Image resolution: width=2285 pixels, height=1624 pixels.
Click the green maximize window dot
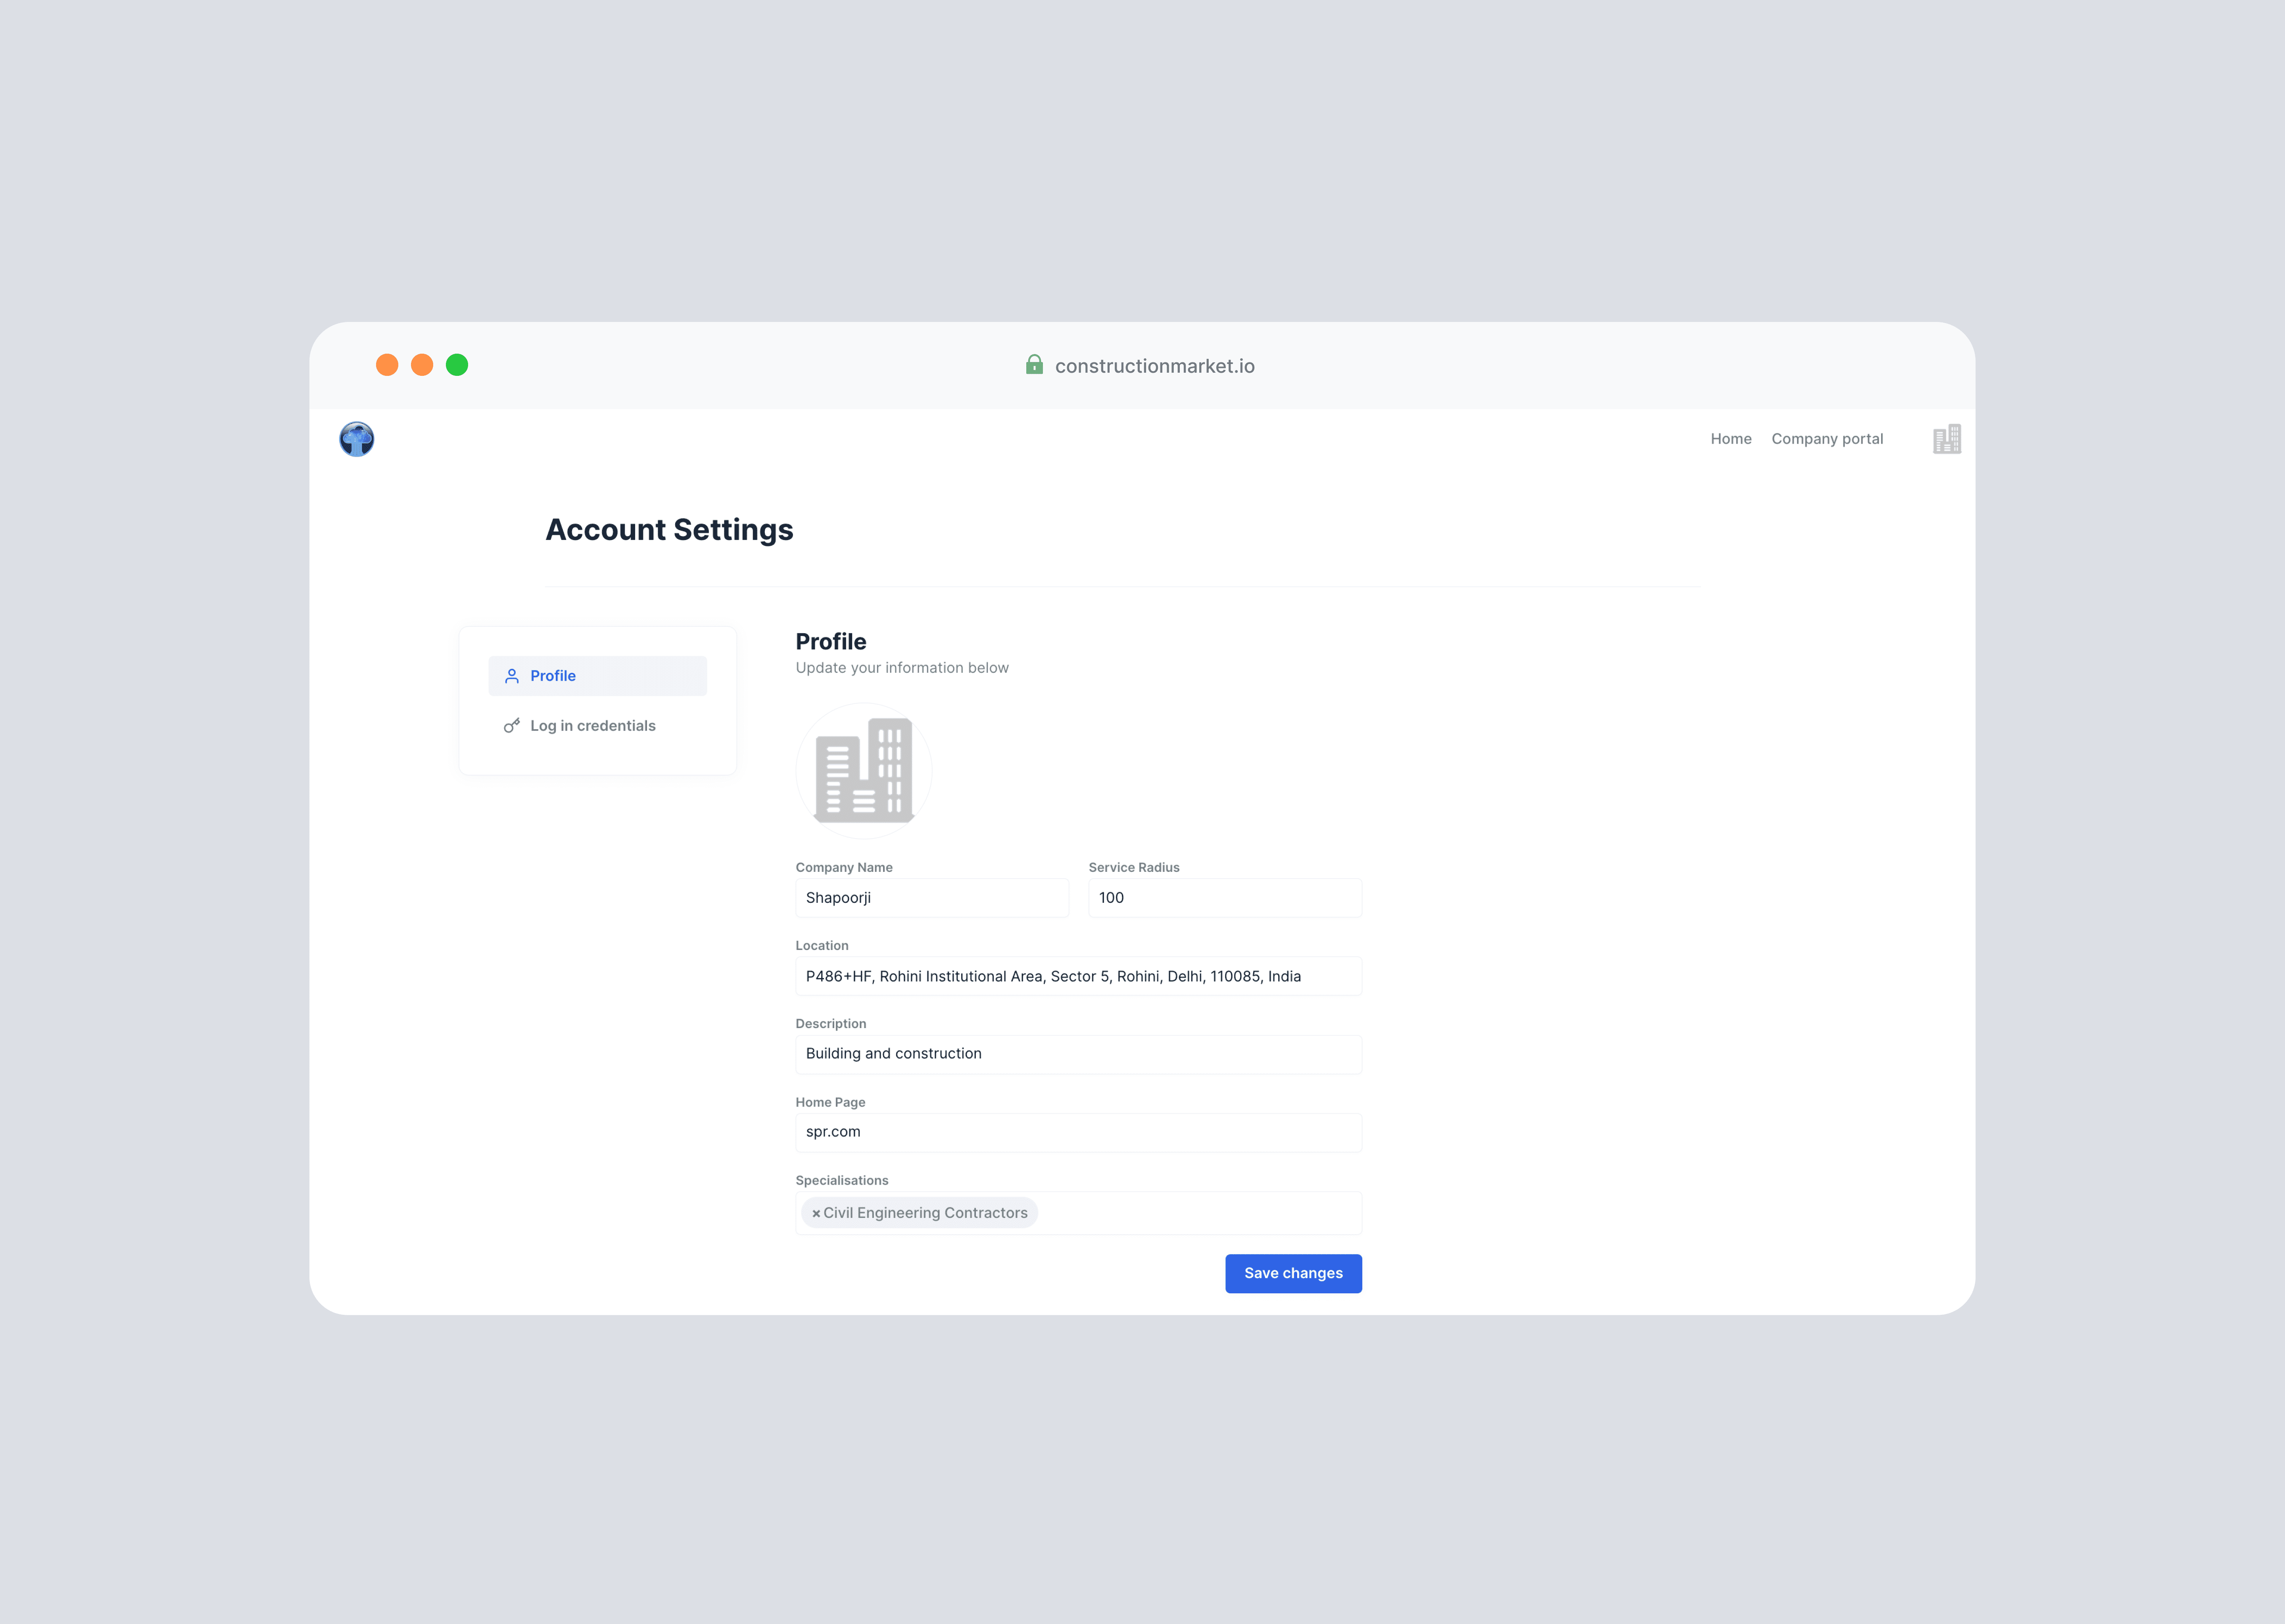click(x=457, y=365)
